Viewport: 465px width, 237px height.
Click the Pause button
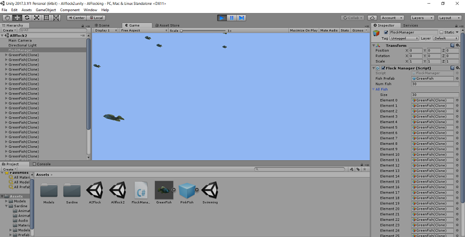click(232, 18)
